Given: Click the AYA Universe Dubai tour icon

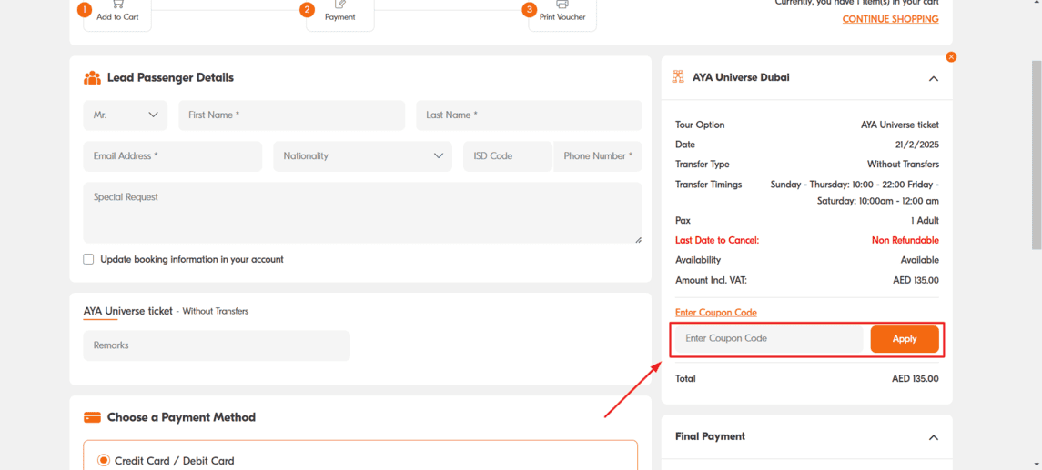Looking at the screenshot, I should tap(678, 77).
